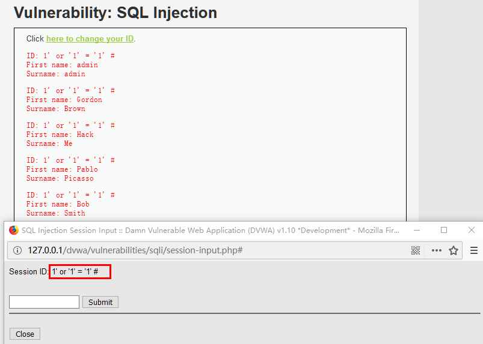Click the Close button at popup bottom
483x344 pixels.
pyautogui.click(x=25, y=334)
